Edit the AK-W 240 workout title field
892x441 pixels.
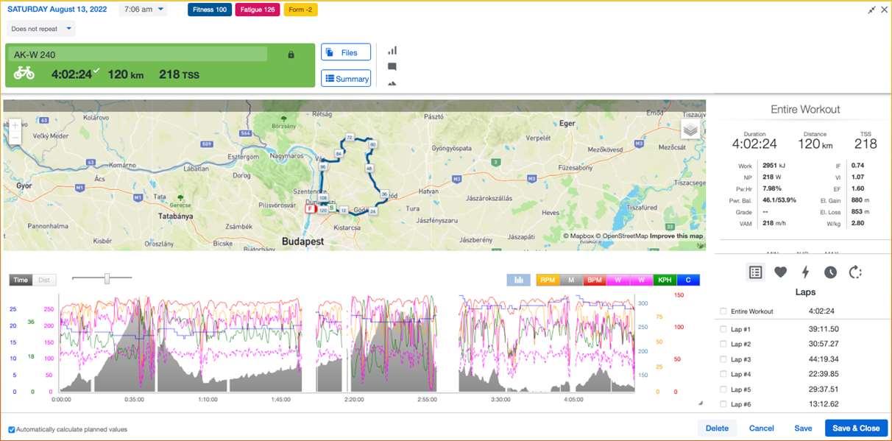tap(138, 54)
